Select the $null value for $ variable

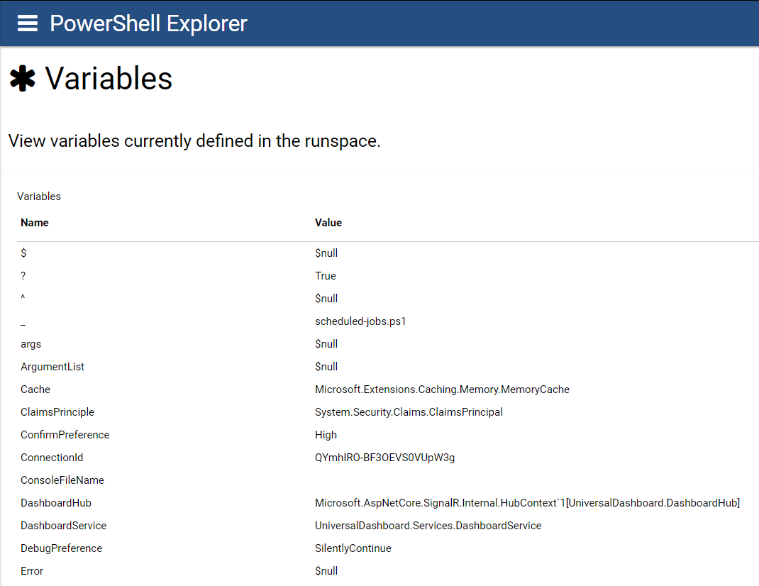coord(326,253)
